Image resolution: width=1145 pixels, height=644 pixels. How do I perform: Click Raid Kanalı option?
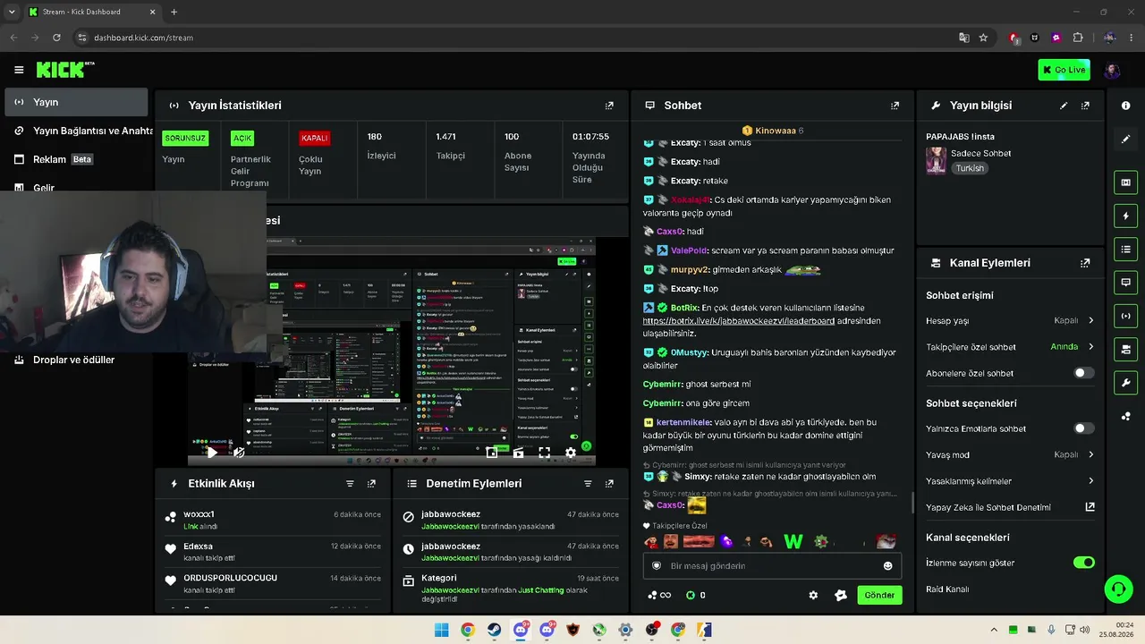tap(947, 589)
